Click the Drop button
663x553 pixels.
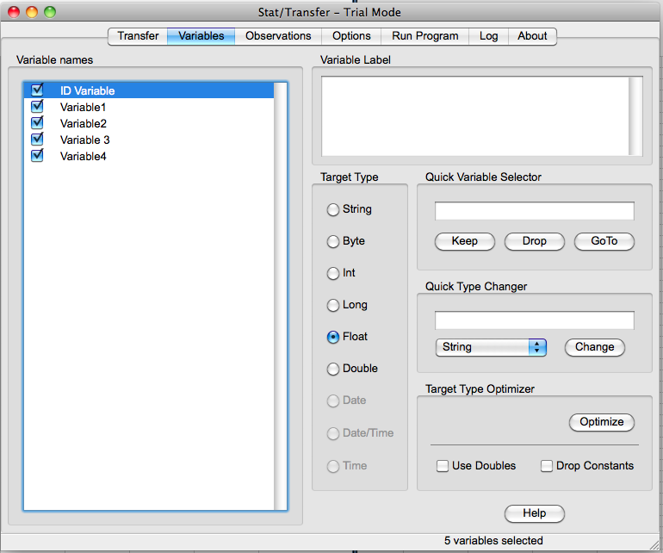534,241
